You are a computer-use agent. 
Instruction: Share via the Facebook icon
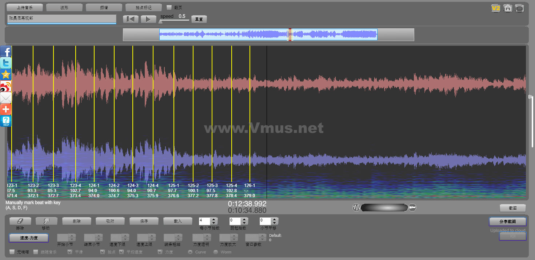(6, 52)
